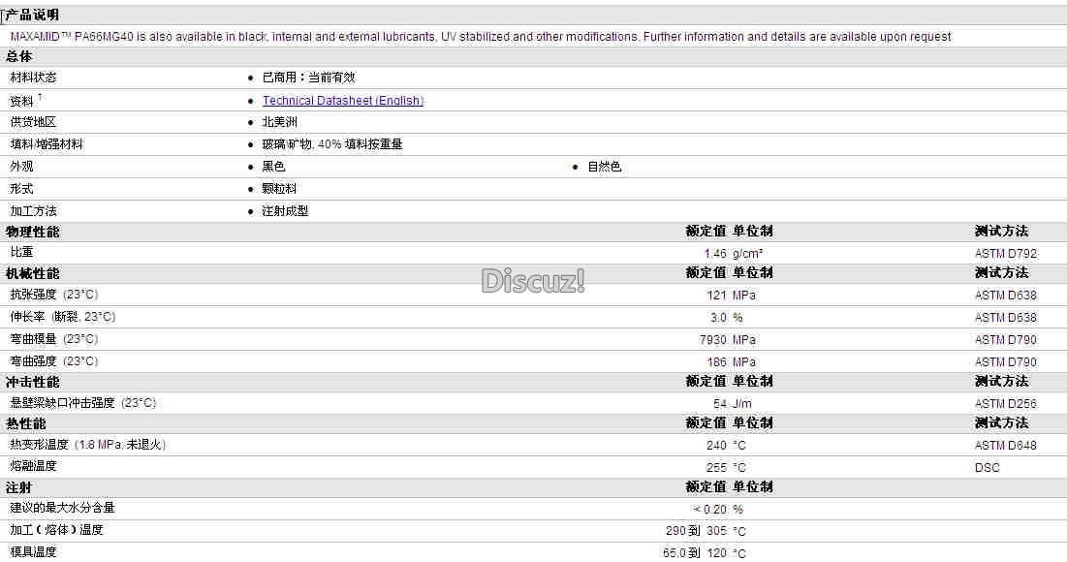1067x562 pixels.
Task: Select the heat deflection value 240
Action: coord(716,446)
